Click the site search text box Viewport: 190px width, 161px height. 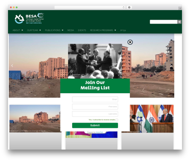click(x=163, y=22)
